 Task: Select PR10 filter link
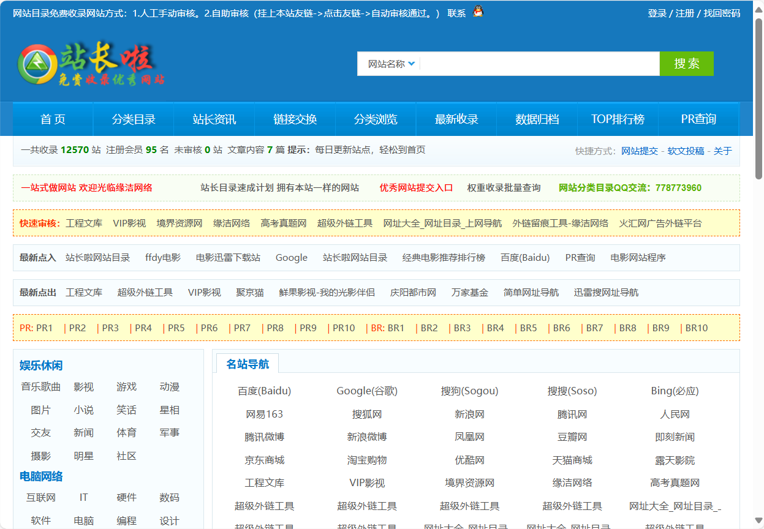coord(344,328)
